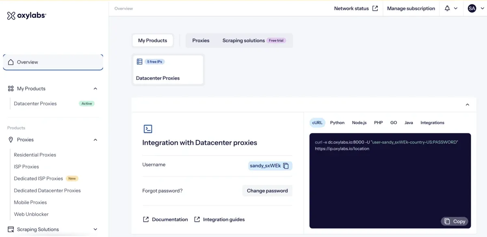Click the Documentation external link icon
Viewport: 487px width, 237px height.
(146, 220)
